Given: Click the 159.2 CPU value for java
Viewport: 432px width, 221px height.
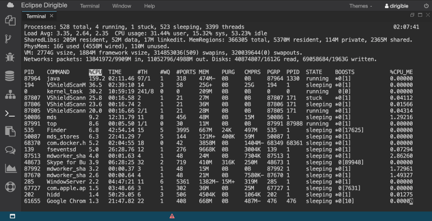Looking at the screenshot, I should [x=97, y=79].
